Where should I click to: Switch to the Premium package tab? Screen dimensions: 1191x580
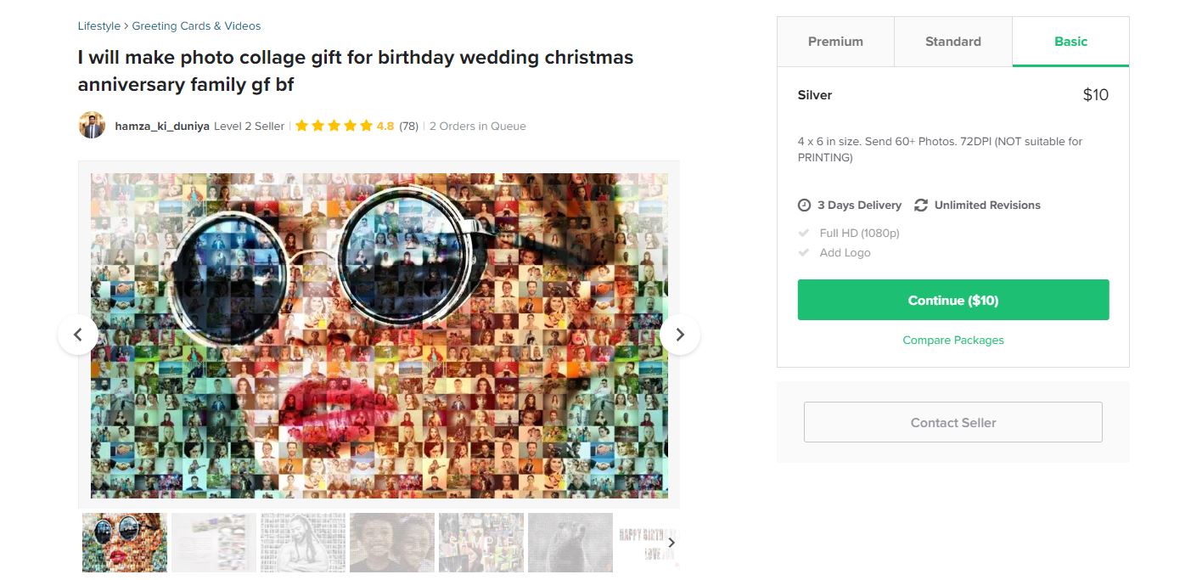pos(835,42)
